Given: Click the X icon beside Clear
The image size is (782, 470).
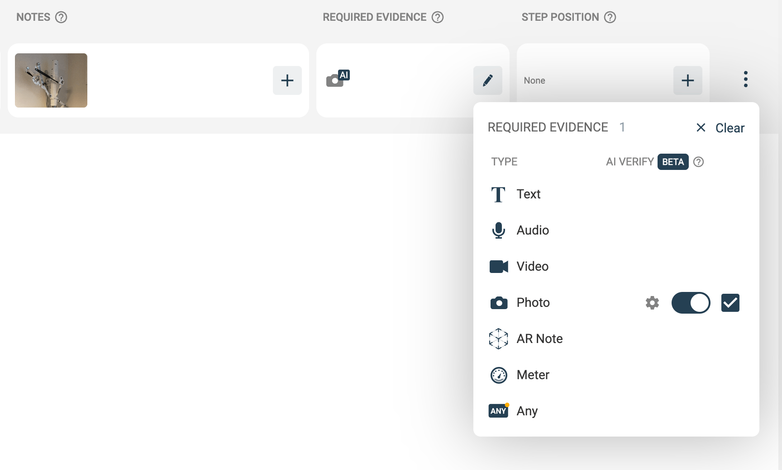Looking at the screenshot, I should tap(701, 127).
